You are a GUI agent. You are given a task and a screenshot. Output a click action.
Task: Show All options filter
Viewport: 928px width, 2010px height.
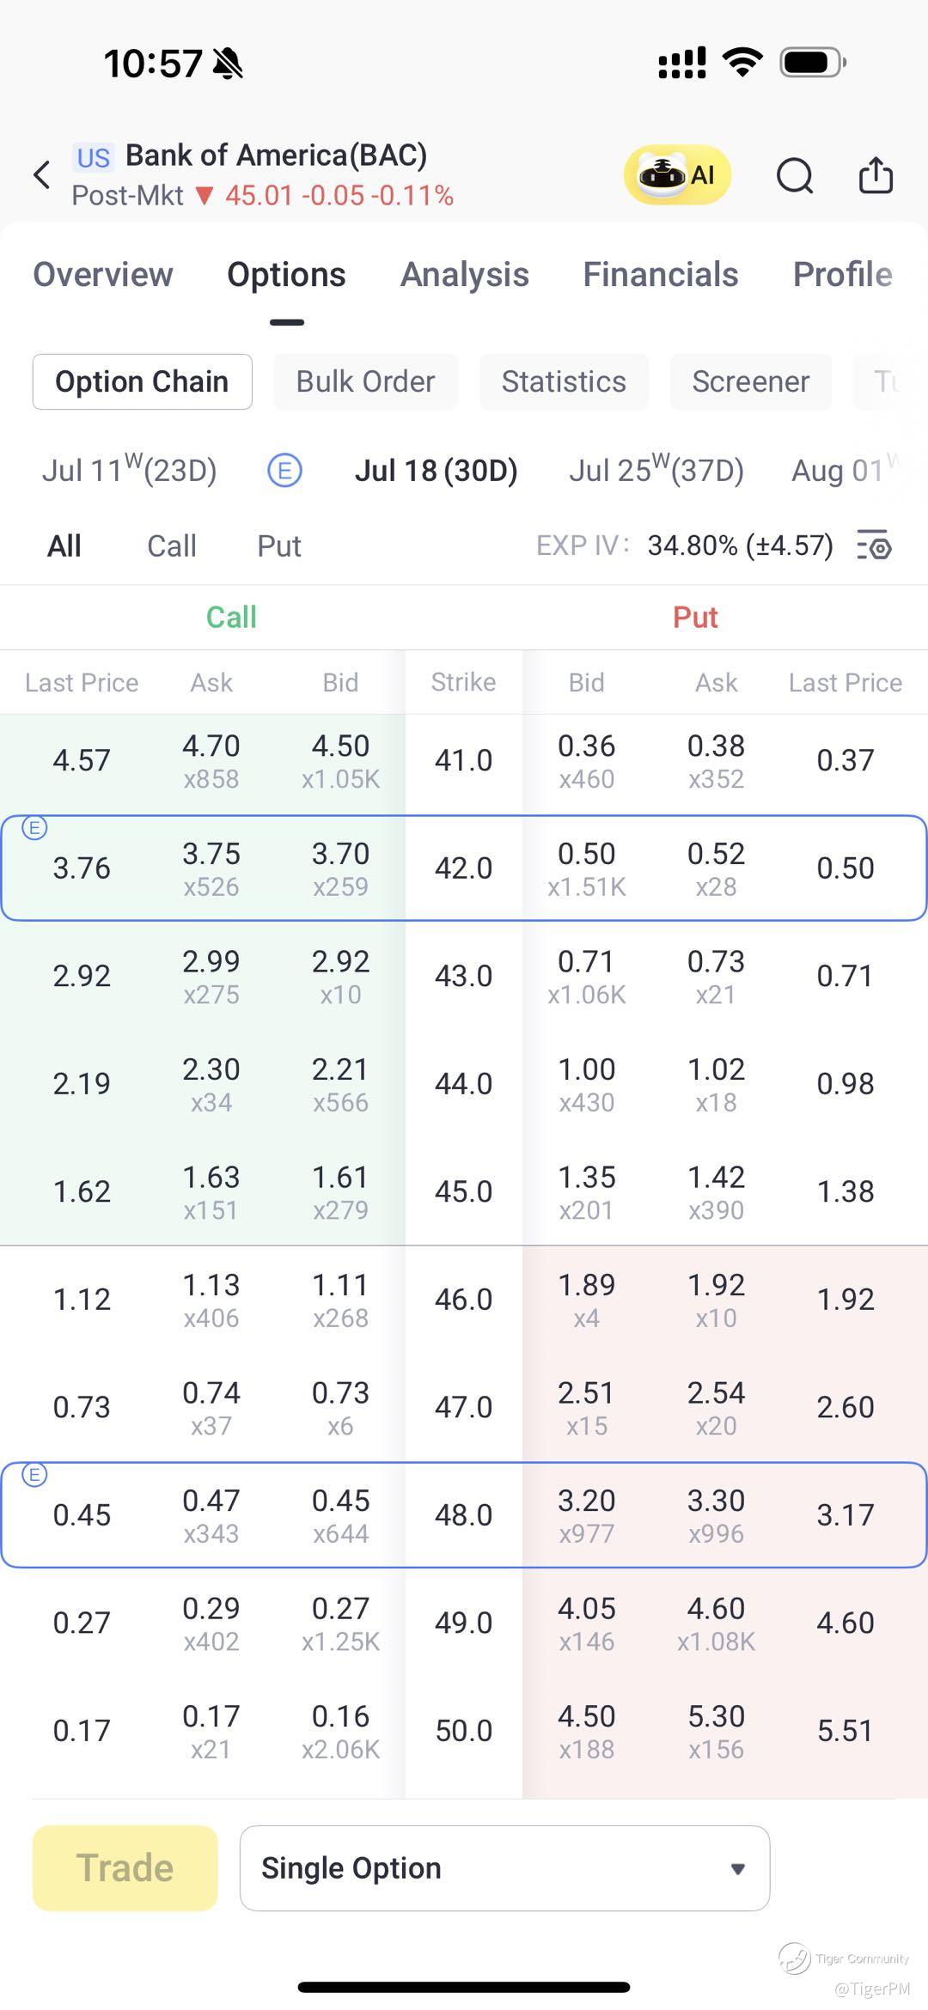pyautogui.click(x=64, y=545)
